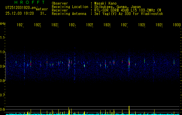Click the 25.12.03 19:20 timestamp
The width and height of the screenshot is (182, 115).
20,14
